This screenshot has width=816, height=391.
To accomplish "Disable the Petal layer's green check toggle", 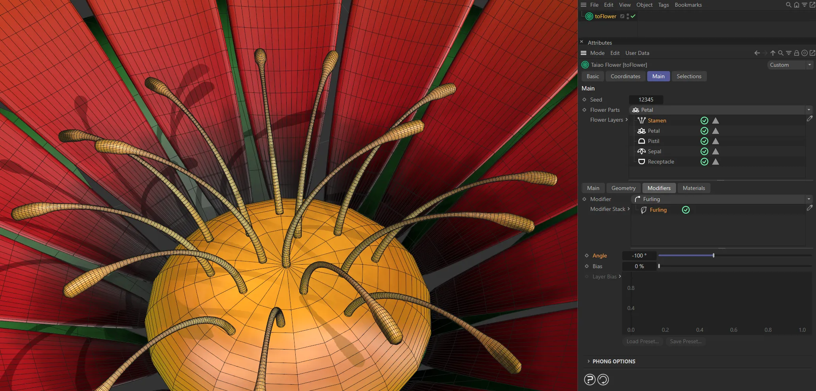I will point(704,131).
